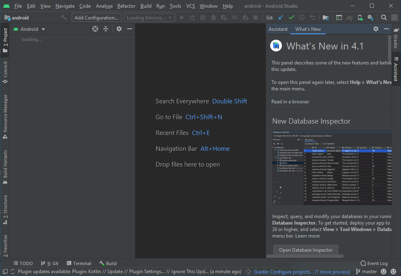Open the SDK Manager cube icon
The image size is (401, 276).
point(371,18)
